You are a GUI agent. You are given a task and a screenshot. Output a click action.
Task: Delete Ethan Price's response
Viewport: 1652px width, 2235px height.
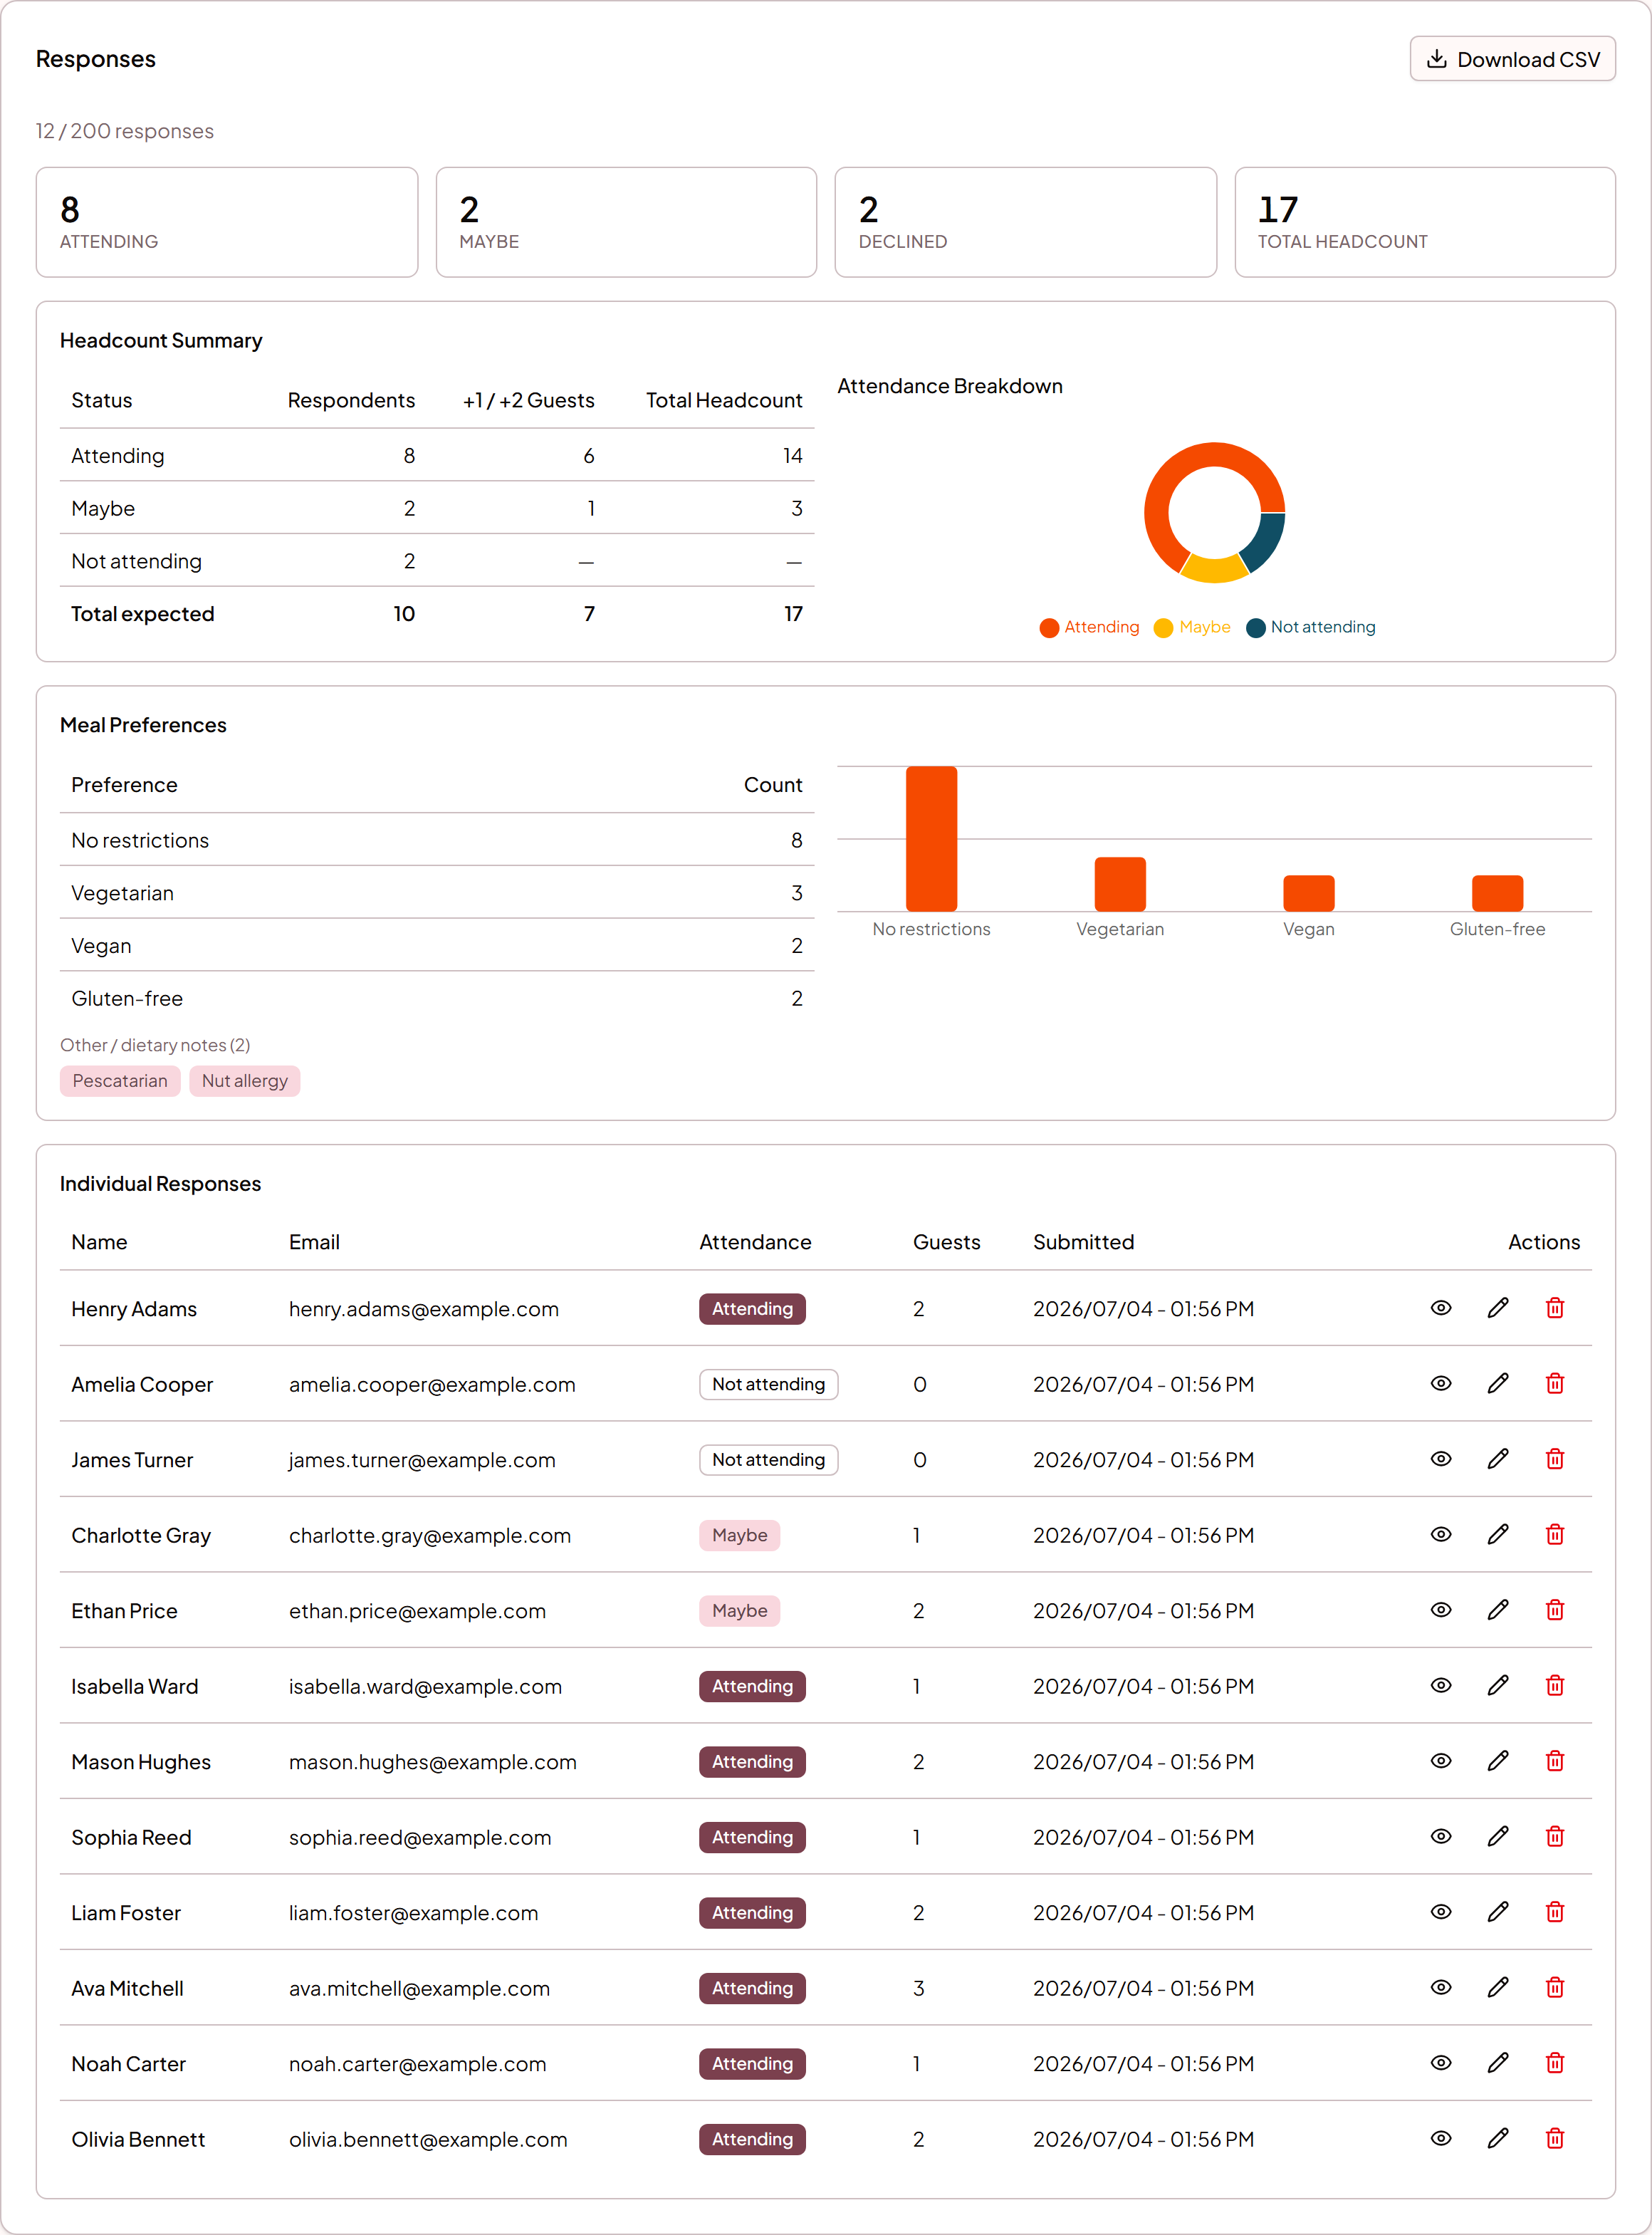point(1554,1610)
